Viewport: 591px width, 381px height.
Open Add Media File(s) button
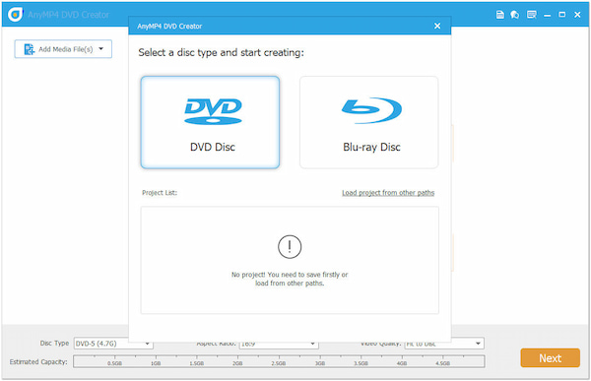tap(63, 49)
